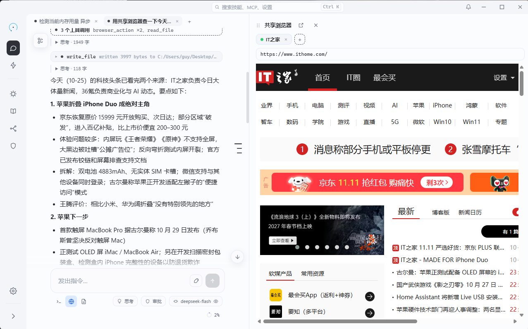Open the chat icon in the left sidebar
This screenshot has height=329, width=528.
[x=13, y=48]
